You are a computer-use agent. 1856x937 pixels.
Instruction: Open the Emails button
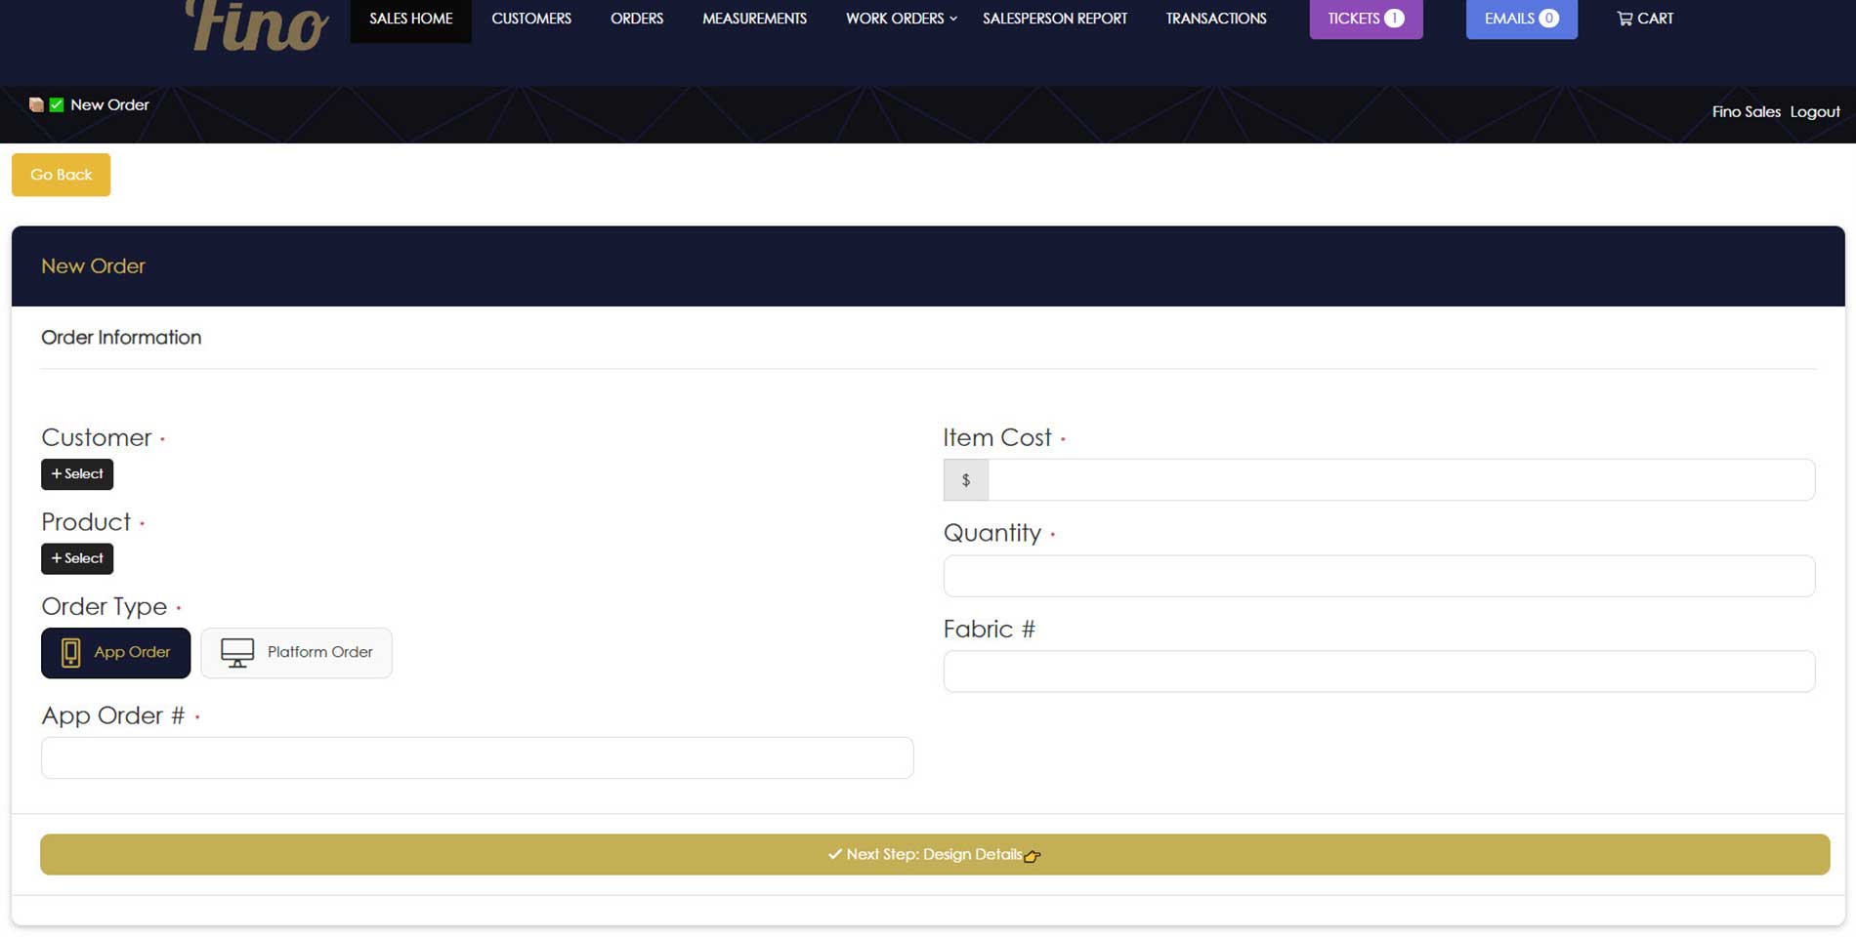point(1521,19)
